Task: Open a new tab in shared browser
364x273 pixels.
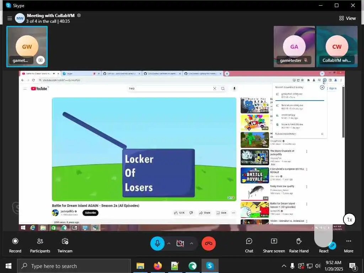Action: coord(227,74)
